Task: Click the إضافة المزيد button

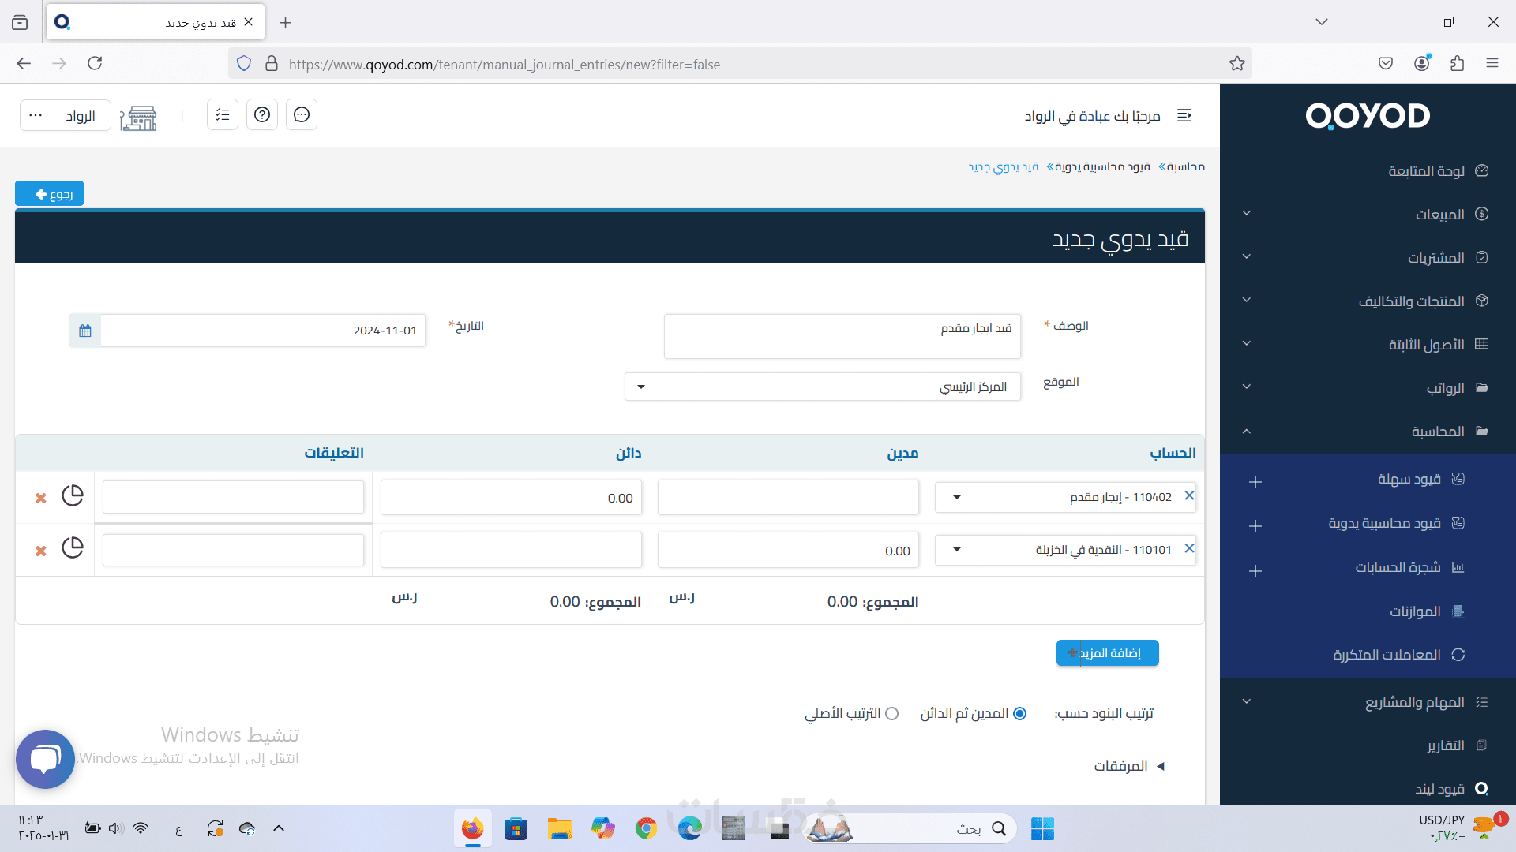Action: pos(1107,653)
